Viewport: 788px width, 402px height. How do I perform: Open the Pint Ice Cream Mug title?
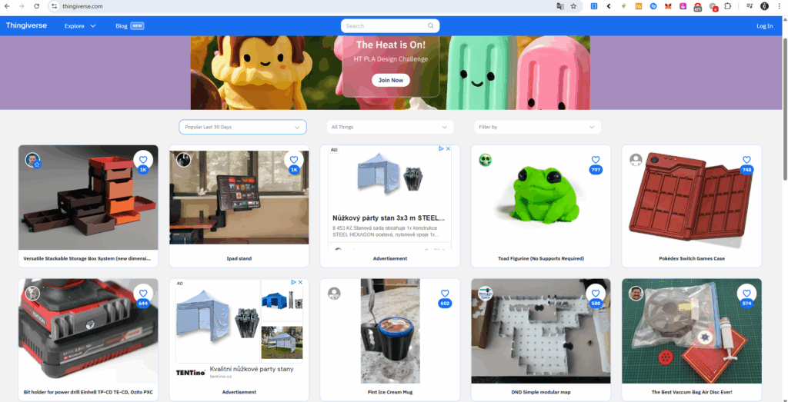click(390, 392)
